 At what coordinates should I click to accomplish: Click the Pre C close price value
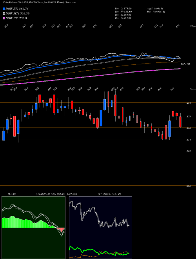tap(123, 18)
